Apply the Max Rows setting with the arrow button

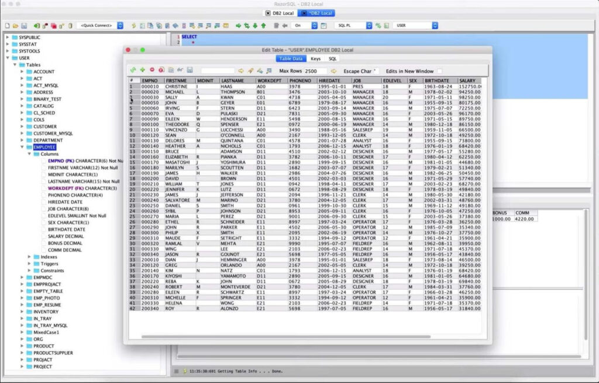333,69
